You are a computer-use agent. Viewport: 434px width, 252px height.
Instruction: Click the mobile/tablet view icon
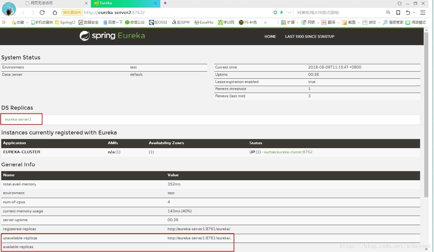coord(398,12)
